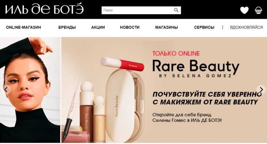Open the МАГАЗИНЫ navigation item

pos(167,27)
